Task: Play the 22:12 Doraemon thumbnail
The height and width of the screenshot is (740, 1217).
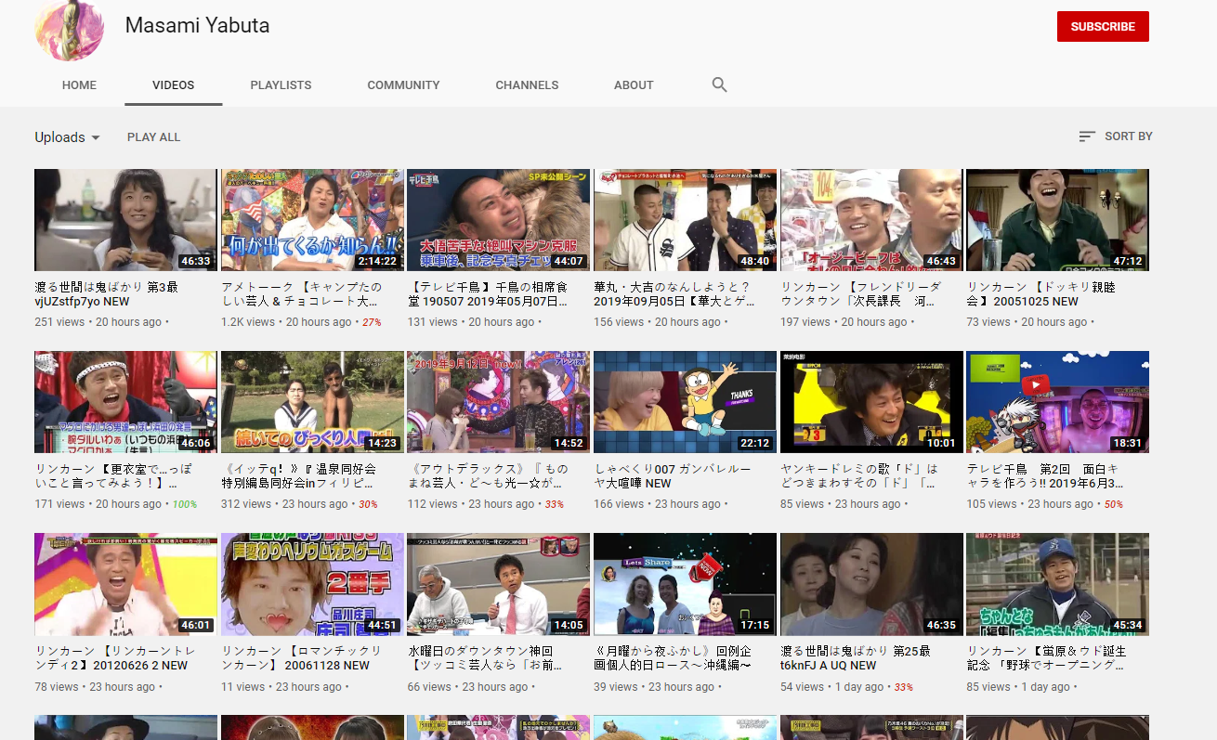Action: pos(685,402)
